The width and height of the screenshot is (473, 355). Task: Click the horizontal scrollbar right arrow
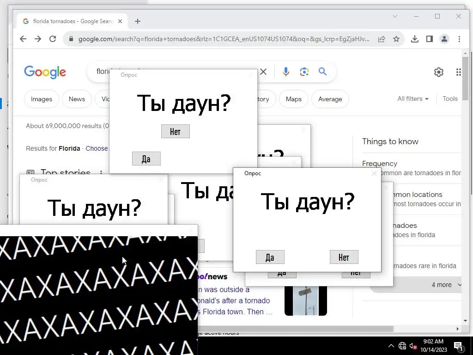click(458, 329)
